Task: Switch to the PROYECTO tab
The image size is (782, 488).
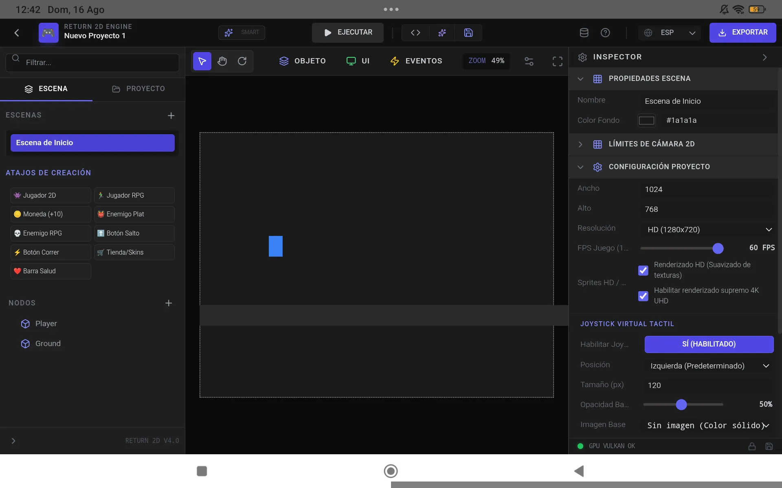Action: (138, 89)
